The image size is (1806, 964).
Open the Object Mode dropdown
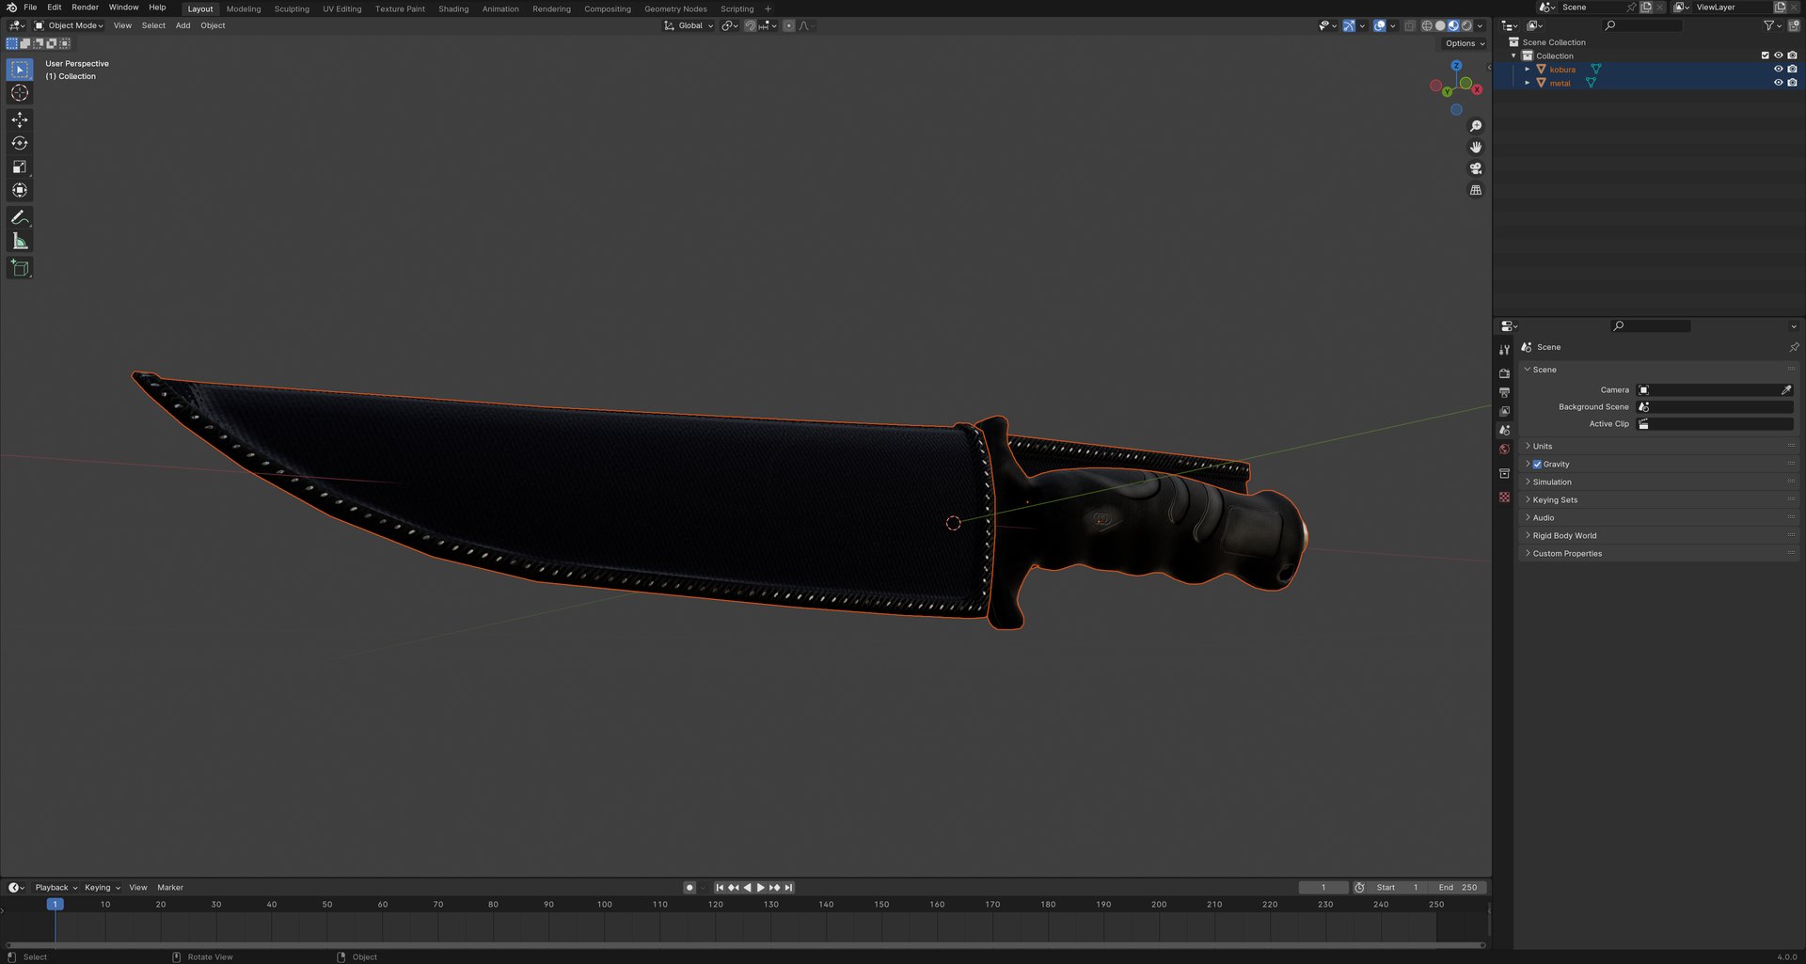tap(70, 25)
